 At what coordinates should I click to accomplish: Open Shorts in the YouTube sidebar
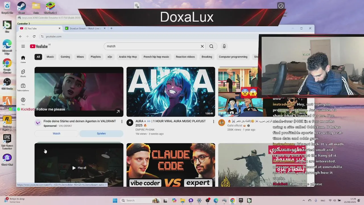pyautogui.click(x=23, y=73)
